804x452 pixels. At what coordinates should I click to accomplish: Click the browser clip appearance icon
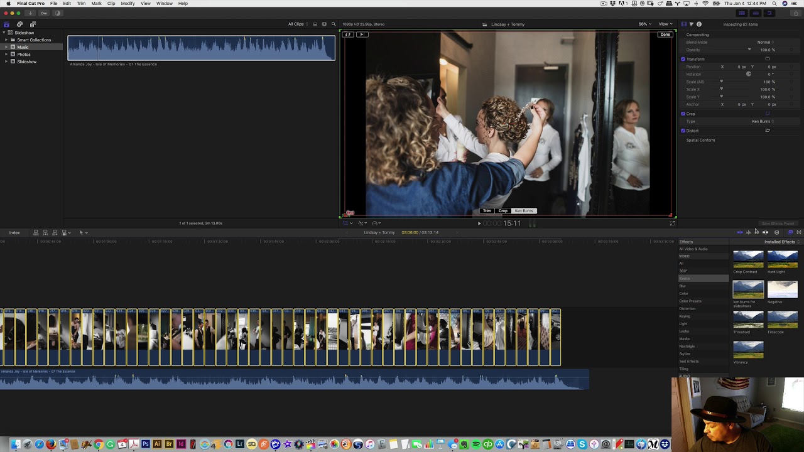coord(324,24)
